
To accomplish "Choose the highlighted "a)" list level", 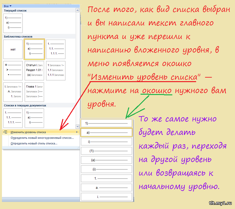I will [x=106, y=132].
